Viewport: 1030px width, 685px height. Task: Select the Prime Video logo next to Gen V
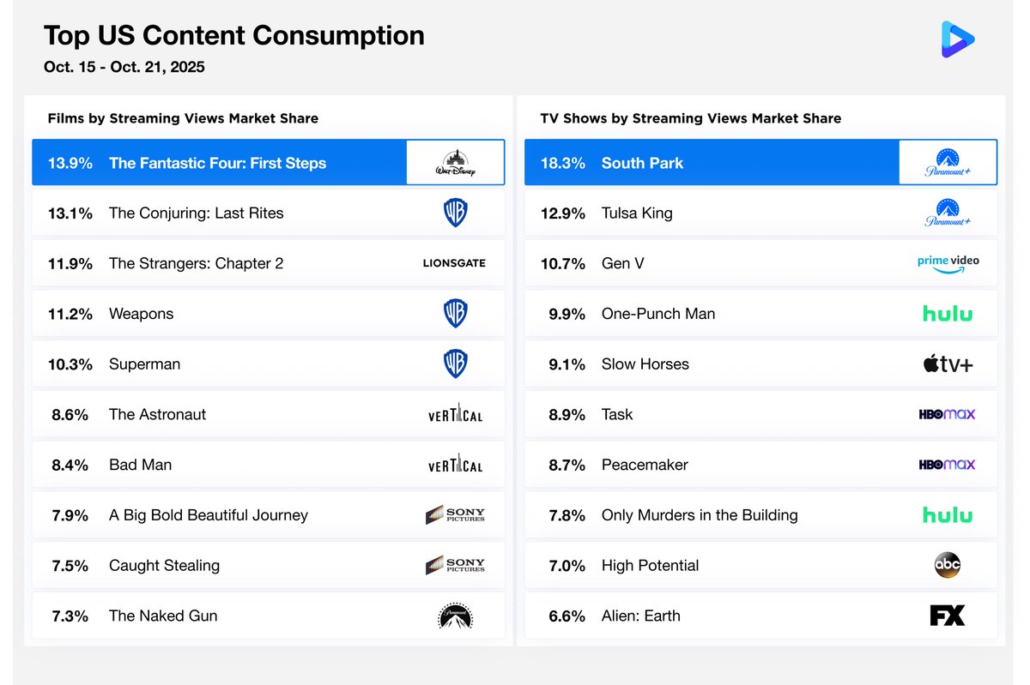point(948,263)
